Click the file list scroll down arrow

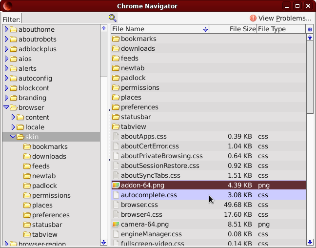[x=310, y=242]
